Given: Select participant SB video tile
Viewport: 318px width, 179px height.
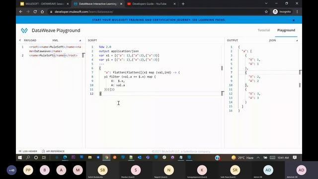Looking at the screenshot, I should pyautogui.click(x=103, y=170).
